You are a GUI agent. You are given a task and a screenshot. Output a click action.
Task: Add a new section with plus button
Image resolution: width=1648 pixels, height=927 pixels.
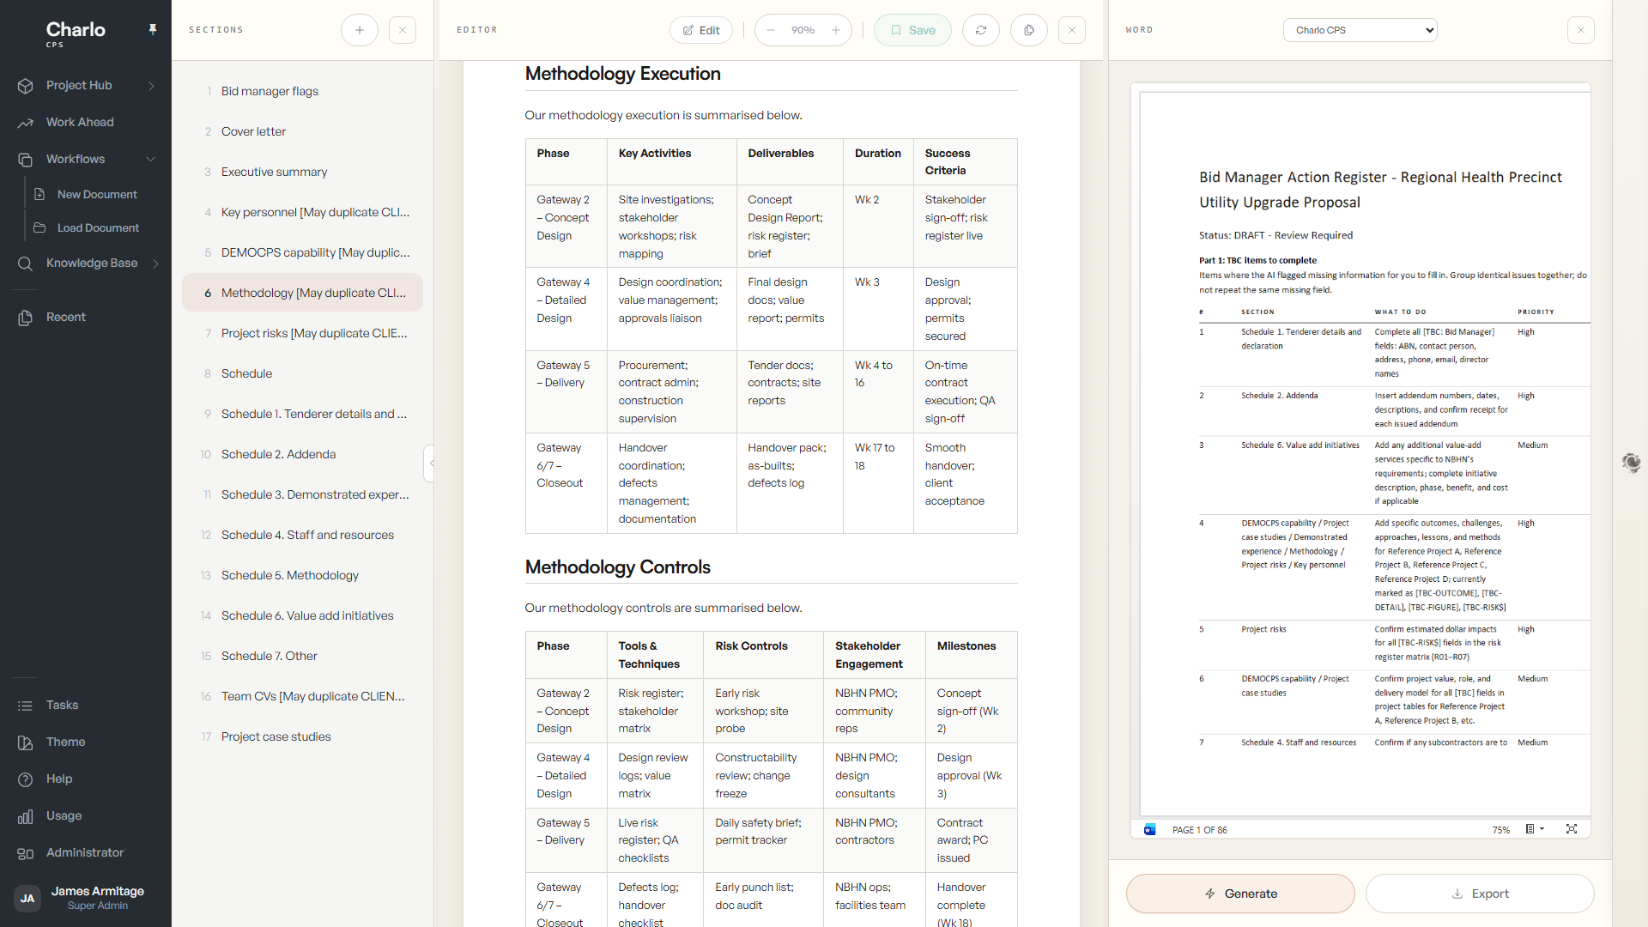click(x=360, y=30)
